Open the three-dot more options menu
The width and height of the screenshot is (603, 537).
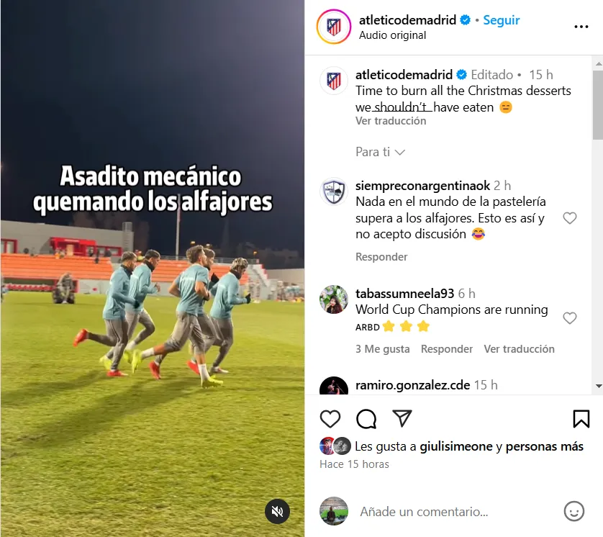(581, 27)
